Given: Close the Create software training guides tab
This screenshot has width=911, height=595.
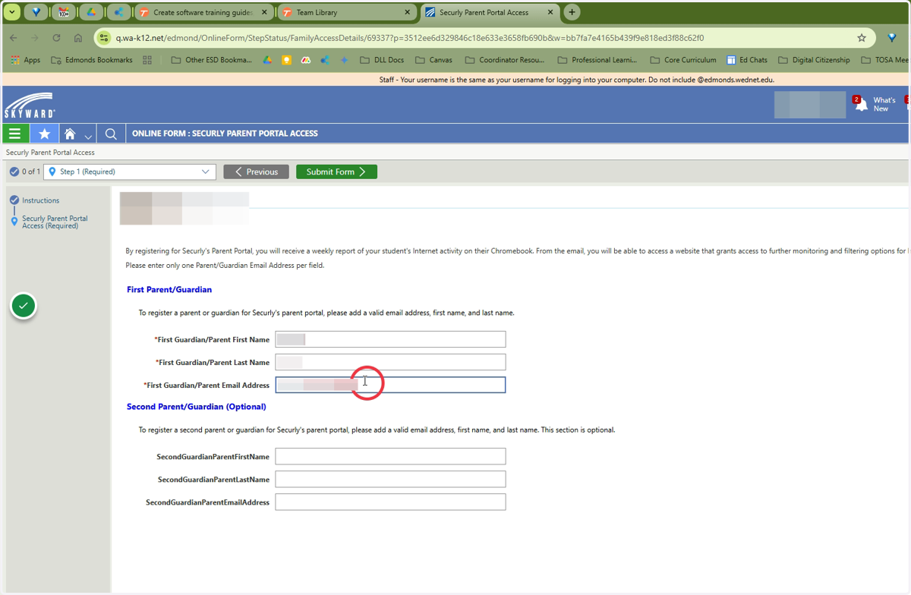Looking at the screenshot, I should coord(263,12).
